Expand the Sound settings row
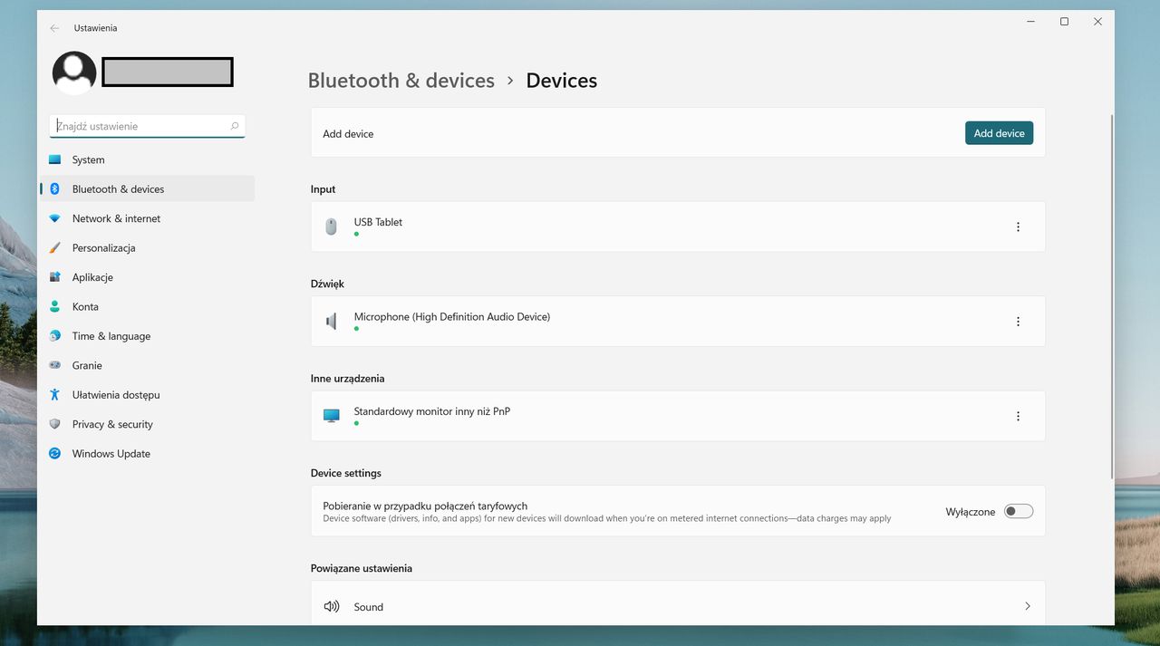Viewport: 1160px width, 646px height. coord(677,606)
